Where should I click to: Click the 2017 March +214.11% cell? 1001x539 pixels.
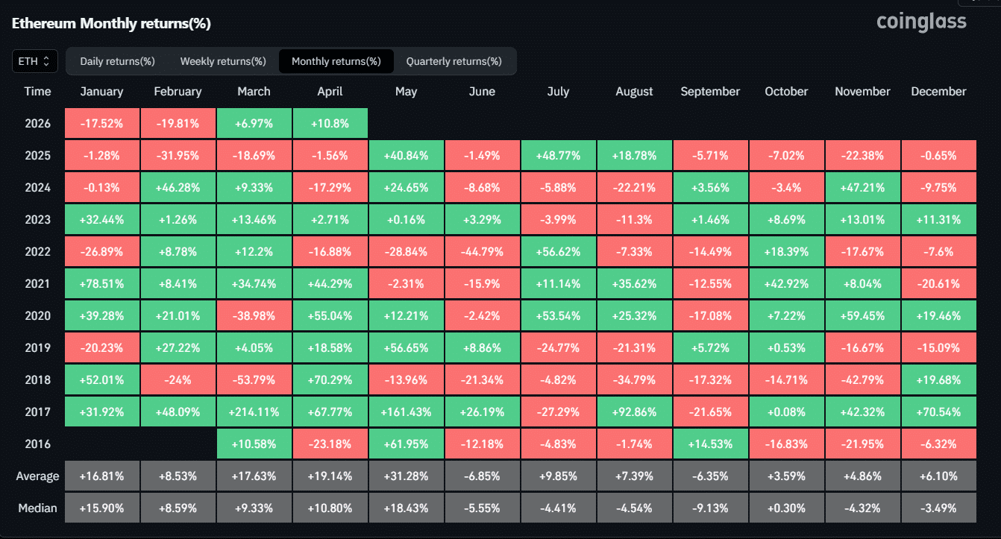coord(254,412)
